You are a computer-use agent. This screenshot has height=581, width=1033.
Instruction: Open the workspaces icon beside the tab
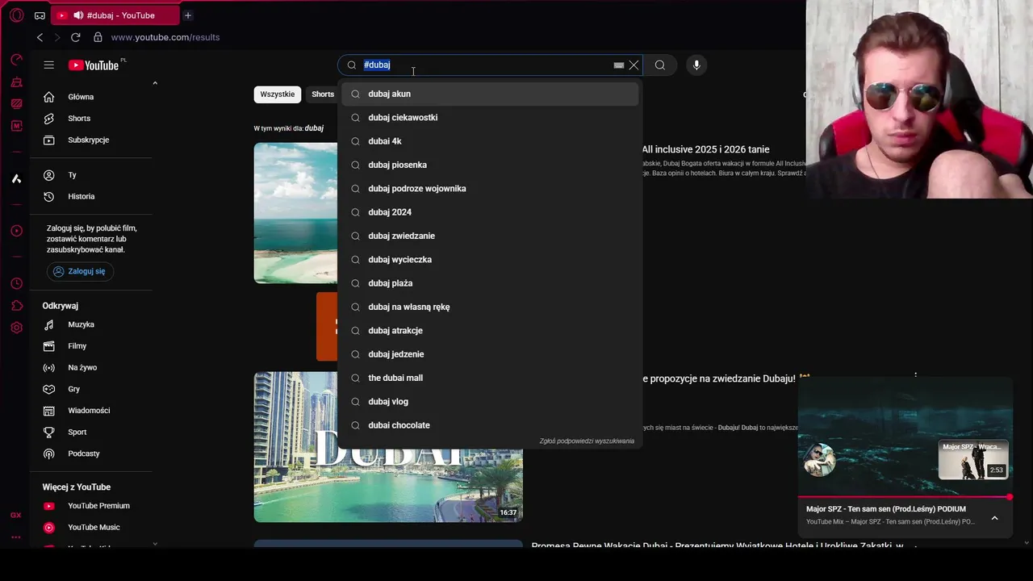click(x=40, y=15)
